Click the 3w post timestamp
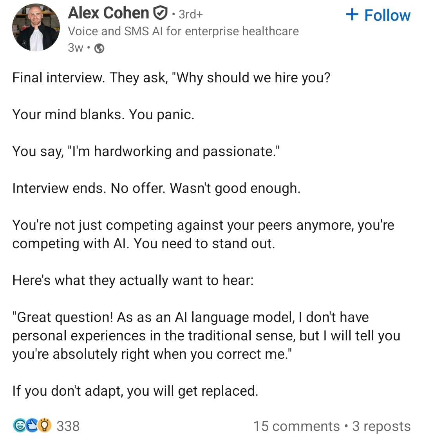This screenshot has width=423, height=440. [76, 48]
